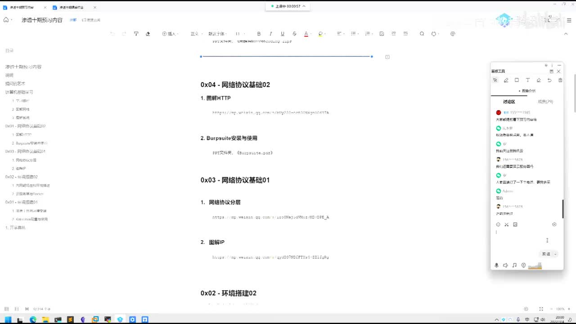
Task: Click the decrease indent icon next to search
Action: click(x=406, y=34)
